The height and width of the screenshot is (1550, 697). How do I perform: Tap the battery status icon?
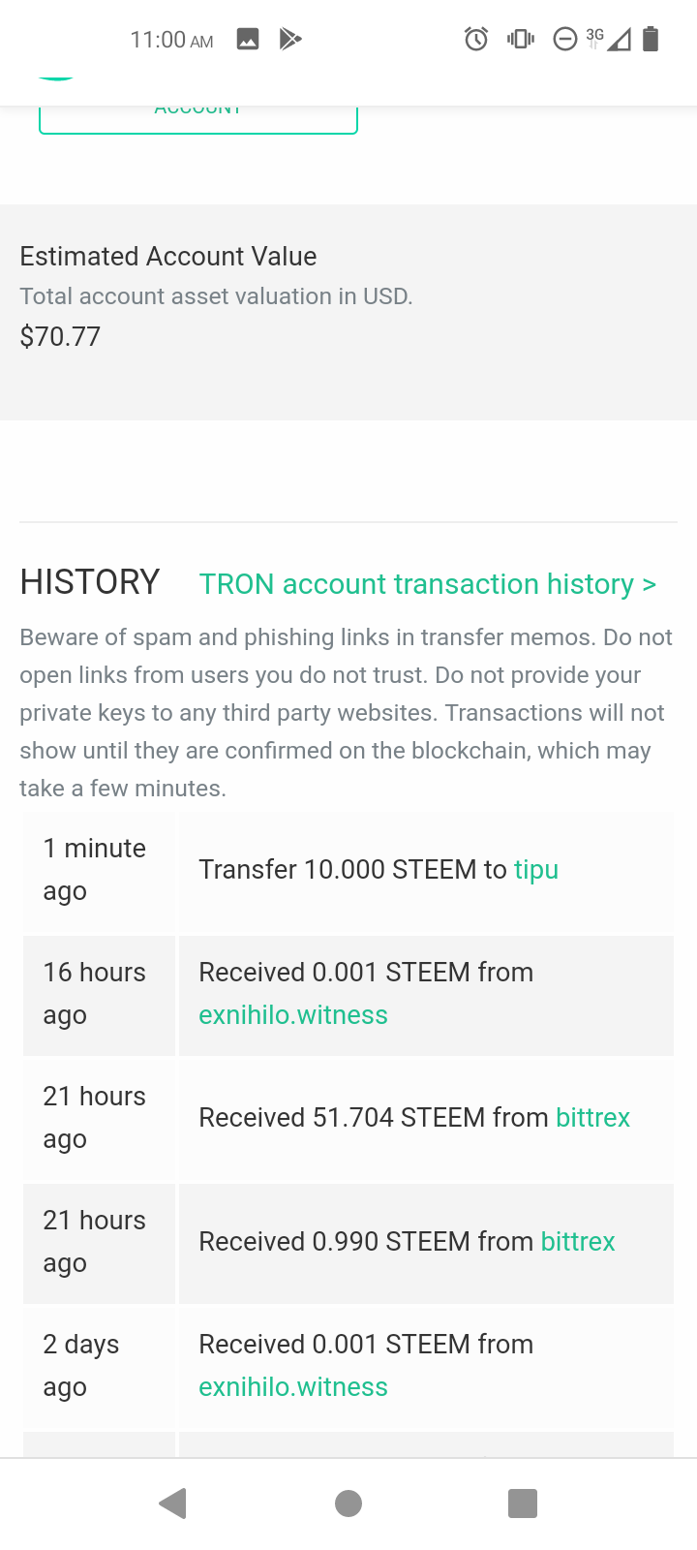coord(651,39)
